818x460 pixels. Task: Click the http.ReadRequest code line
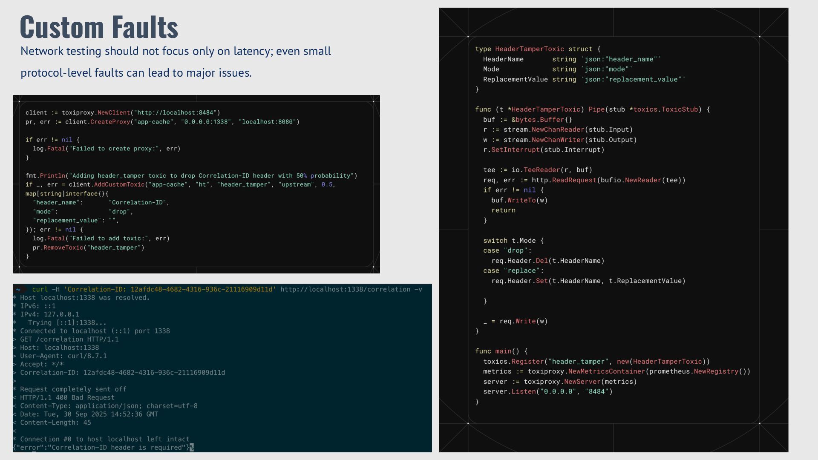click(x=584, y=180)
